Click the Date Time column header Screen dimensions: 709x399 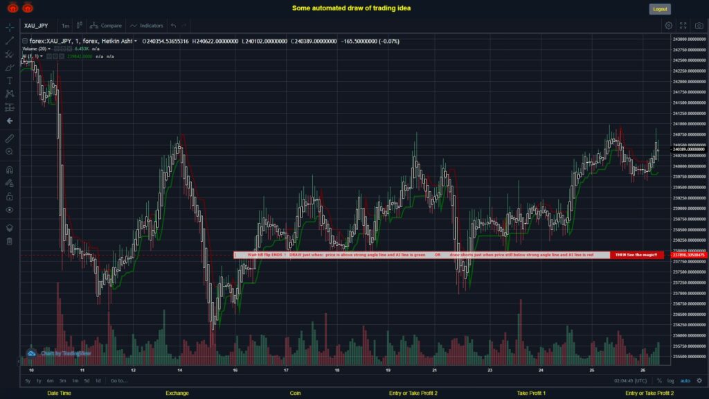coord(60,393)
